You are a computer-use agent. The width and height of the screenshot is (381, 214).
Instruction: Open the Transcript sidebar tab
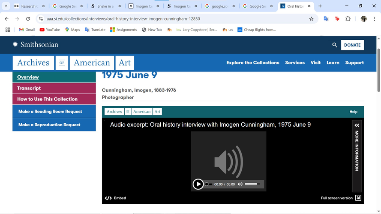(x=29, y=88)
